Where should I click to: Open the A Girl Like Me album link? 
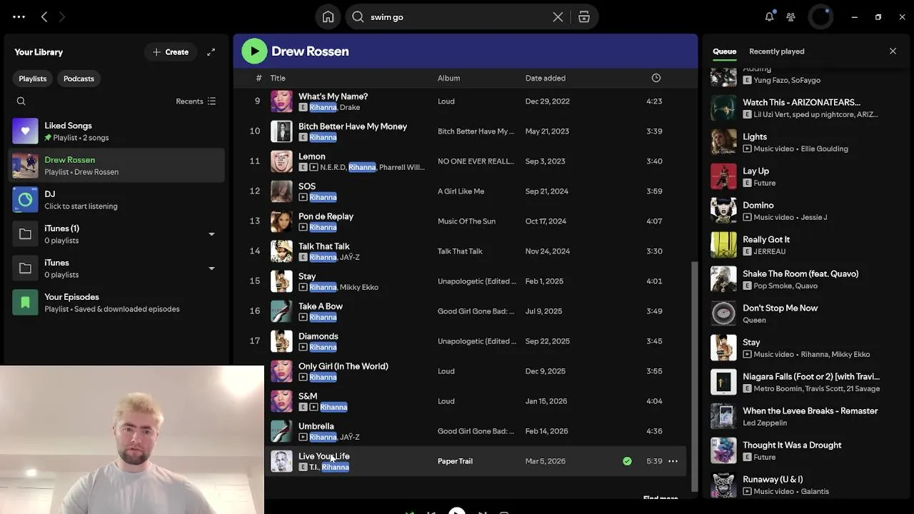pyautogui.click(x=461, y=191)
